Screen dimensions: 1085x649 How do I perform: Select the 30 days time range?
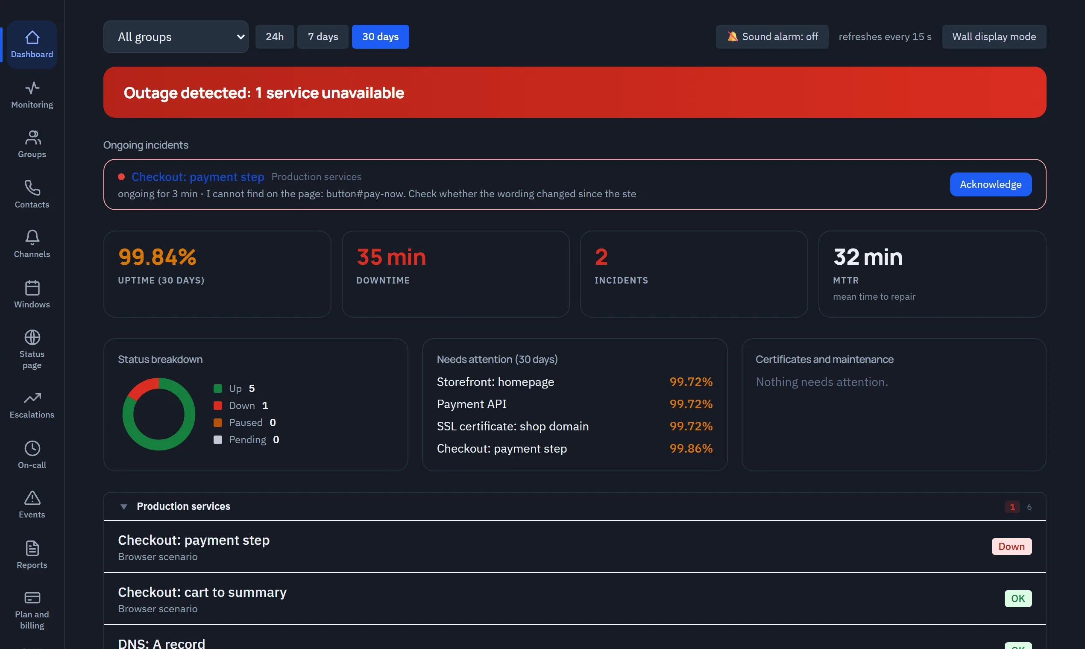tap(380, 37)
